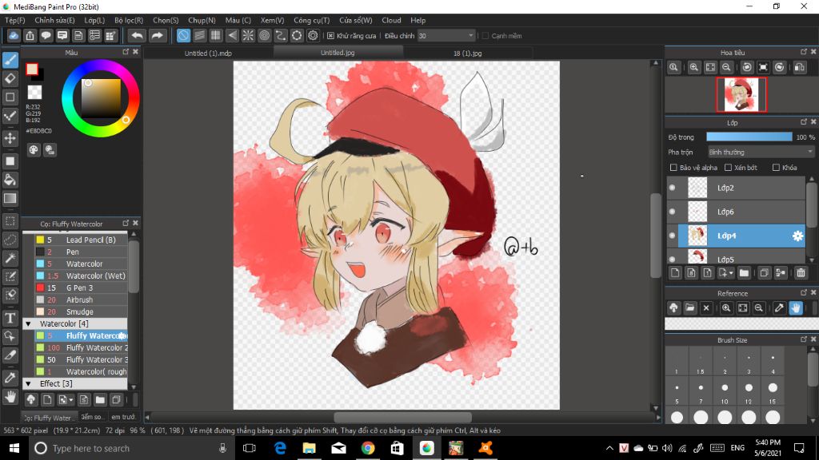Open Chrome from the taskbar
The image size is (819, 460).
[368, 449]
